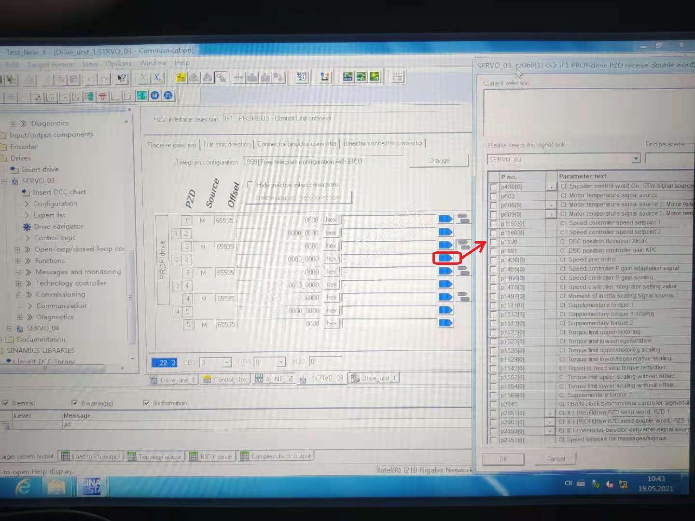Click blue arrow for PZD 4+5 double word

445,310
